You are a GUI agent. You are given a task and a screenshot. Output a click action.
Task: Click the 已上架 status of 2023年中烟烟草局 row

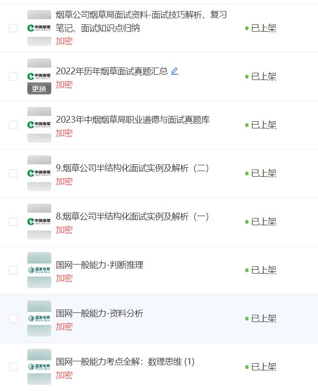tap(263, 125)
